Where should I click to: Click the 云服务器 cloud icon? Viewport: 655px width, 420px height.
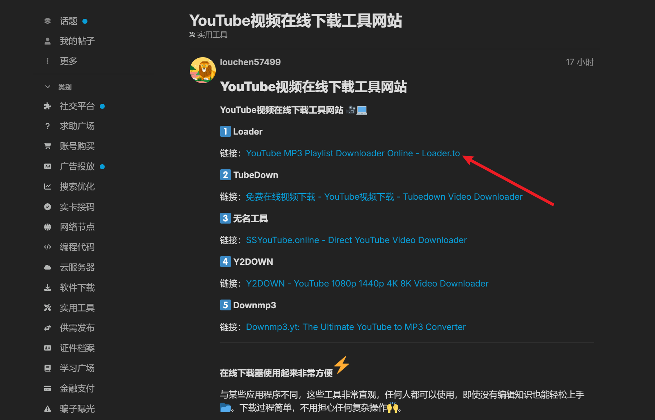point(47,267)
